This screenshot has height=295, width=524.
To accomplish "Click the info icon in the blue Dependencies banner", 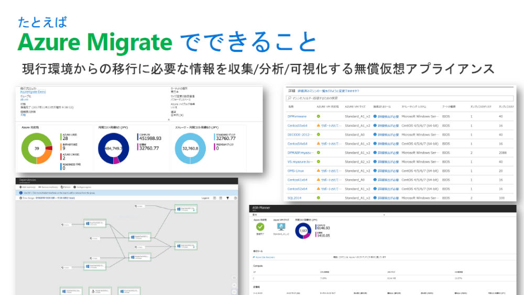I will coord(21,193).
